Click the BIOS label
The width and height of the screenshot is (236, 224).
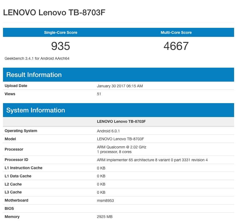[9, 208]
